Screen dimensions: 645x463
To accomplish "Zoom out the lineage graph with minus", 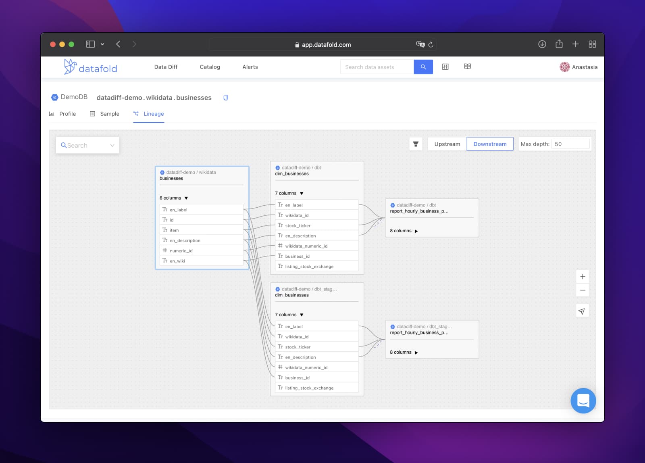I will [x=583, y=290].
